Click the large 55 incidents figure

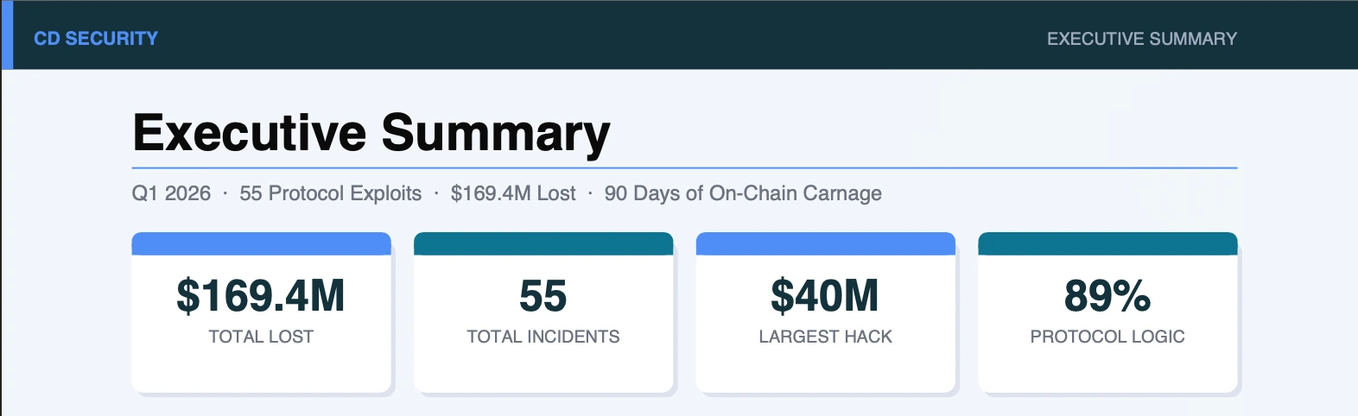click(x=543, y=296)
